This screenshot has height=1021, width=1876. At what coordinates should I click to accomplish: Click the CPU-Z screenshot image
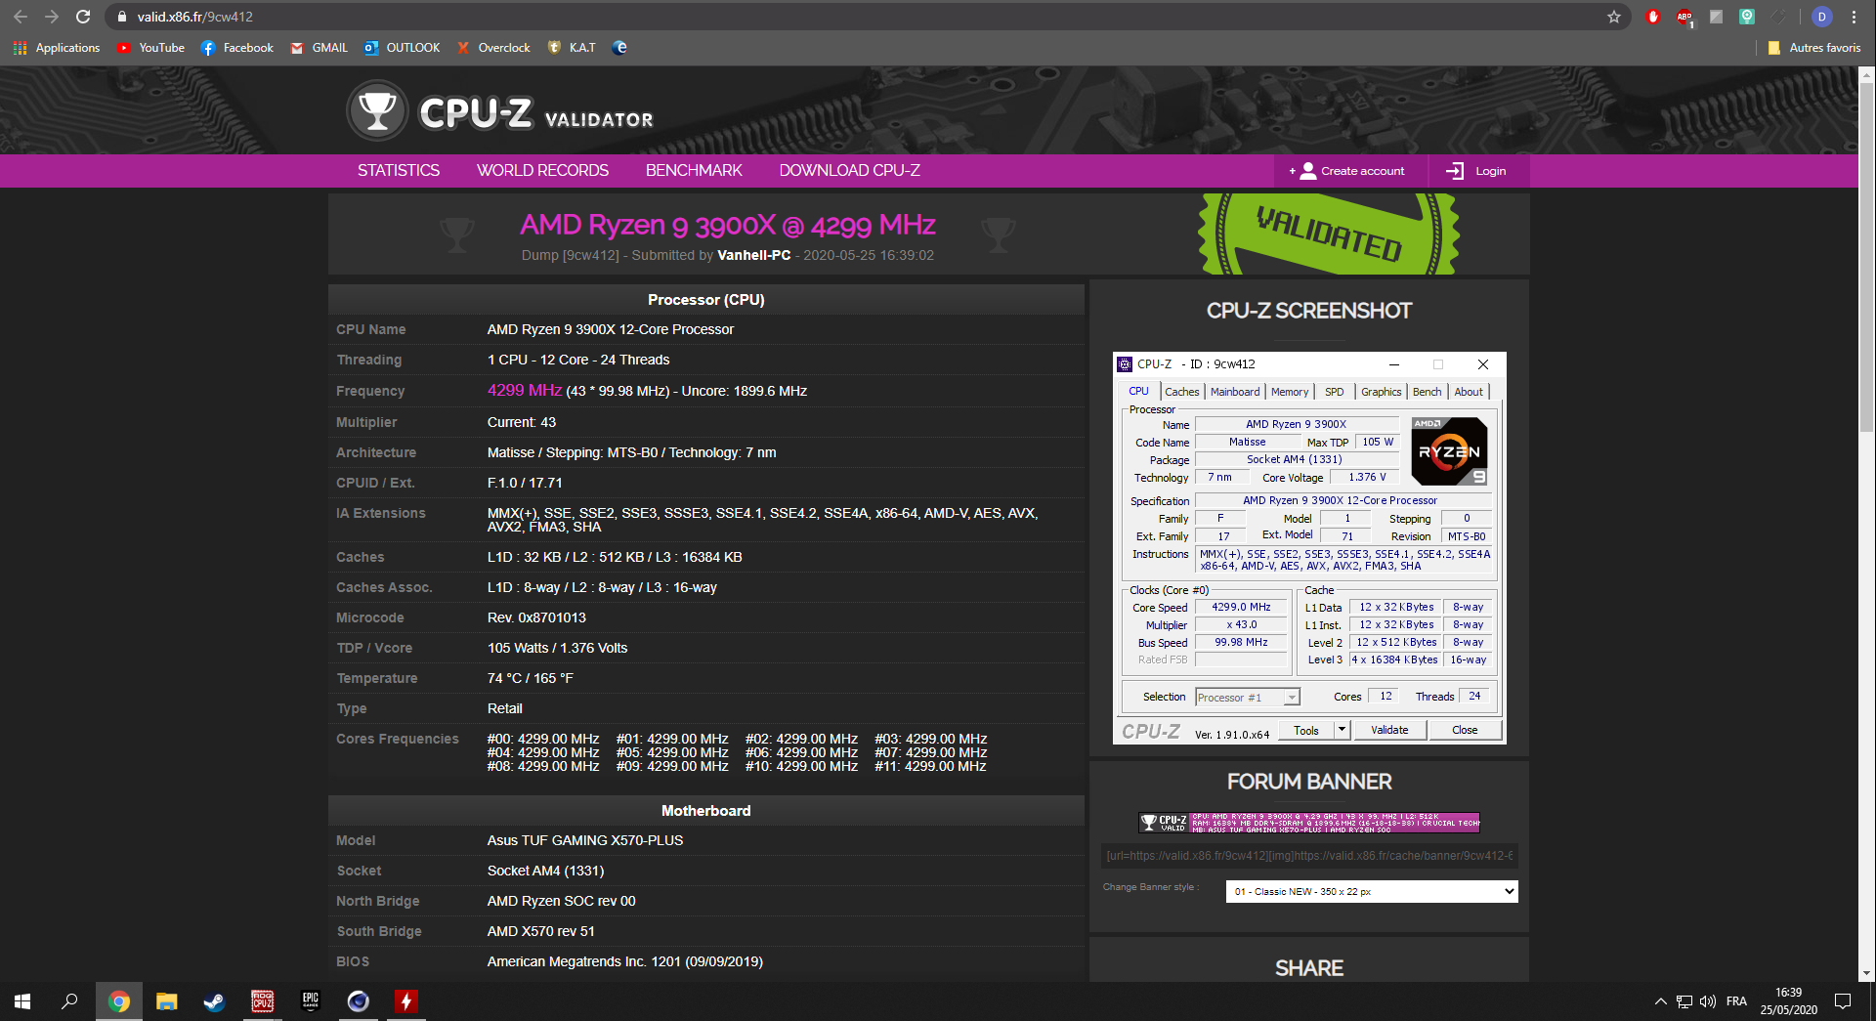[x=1309, y=548]
